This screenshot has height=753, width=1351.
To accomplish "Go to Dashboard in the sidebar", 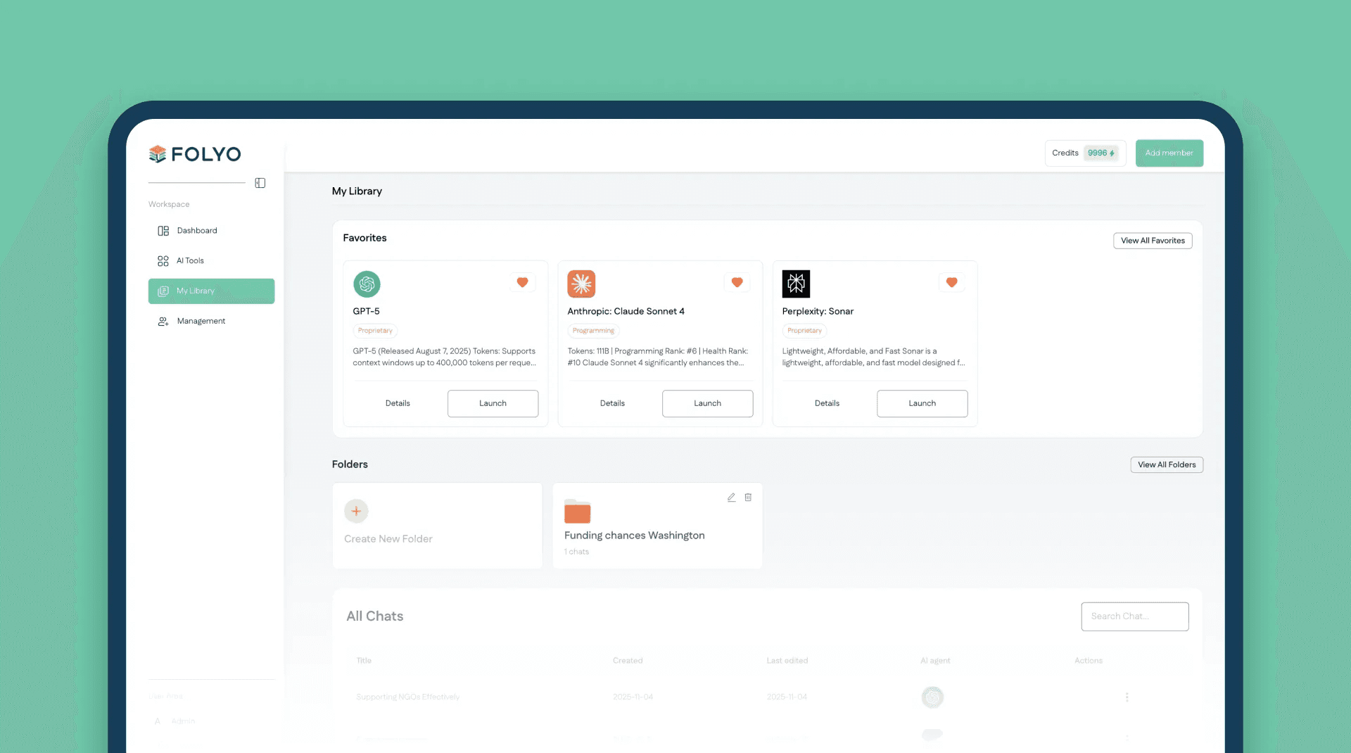I will click(197, 231).
